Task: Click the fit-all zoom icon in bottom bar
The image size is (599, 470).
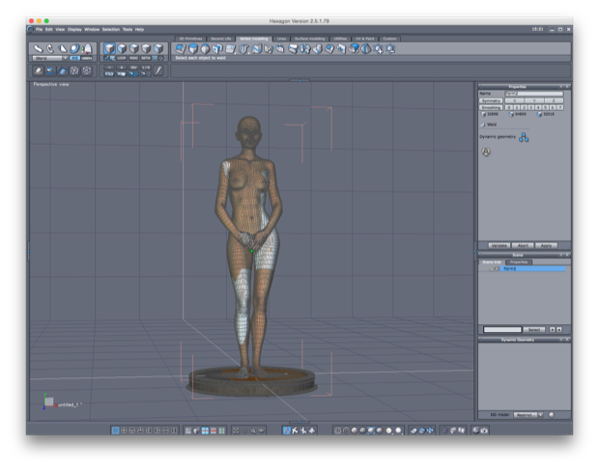Action: pyautogui.click(x=236, y=430)
